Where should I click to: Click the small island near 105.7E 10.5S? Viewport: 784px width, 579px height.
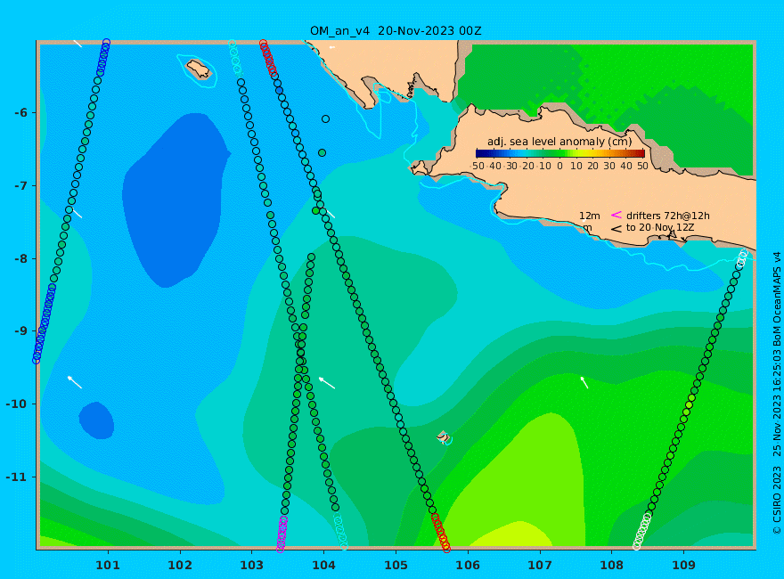pos(444,437)
